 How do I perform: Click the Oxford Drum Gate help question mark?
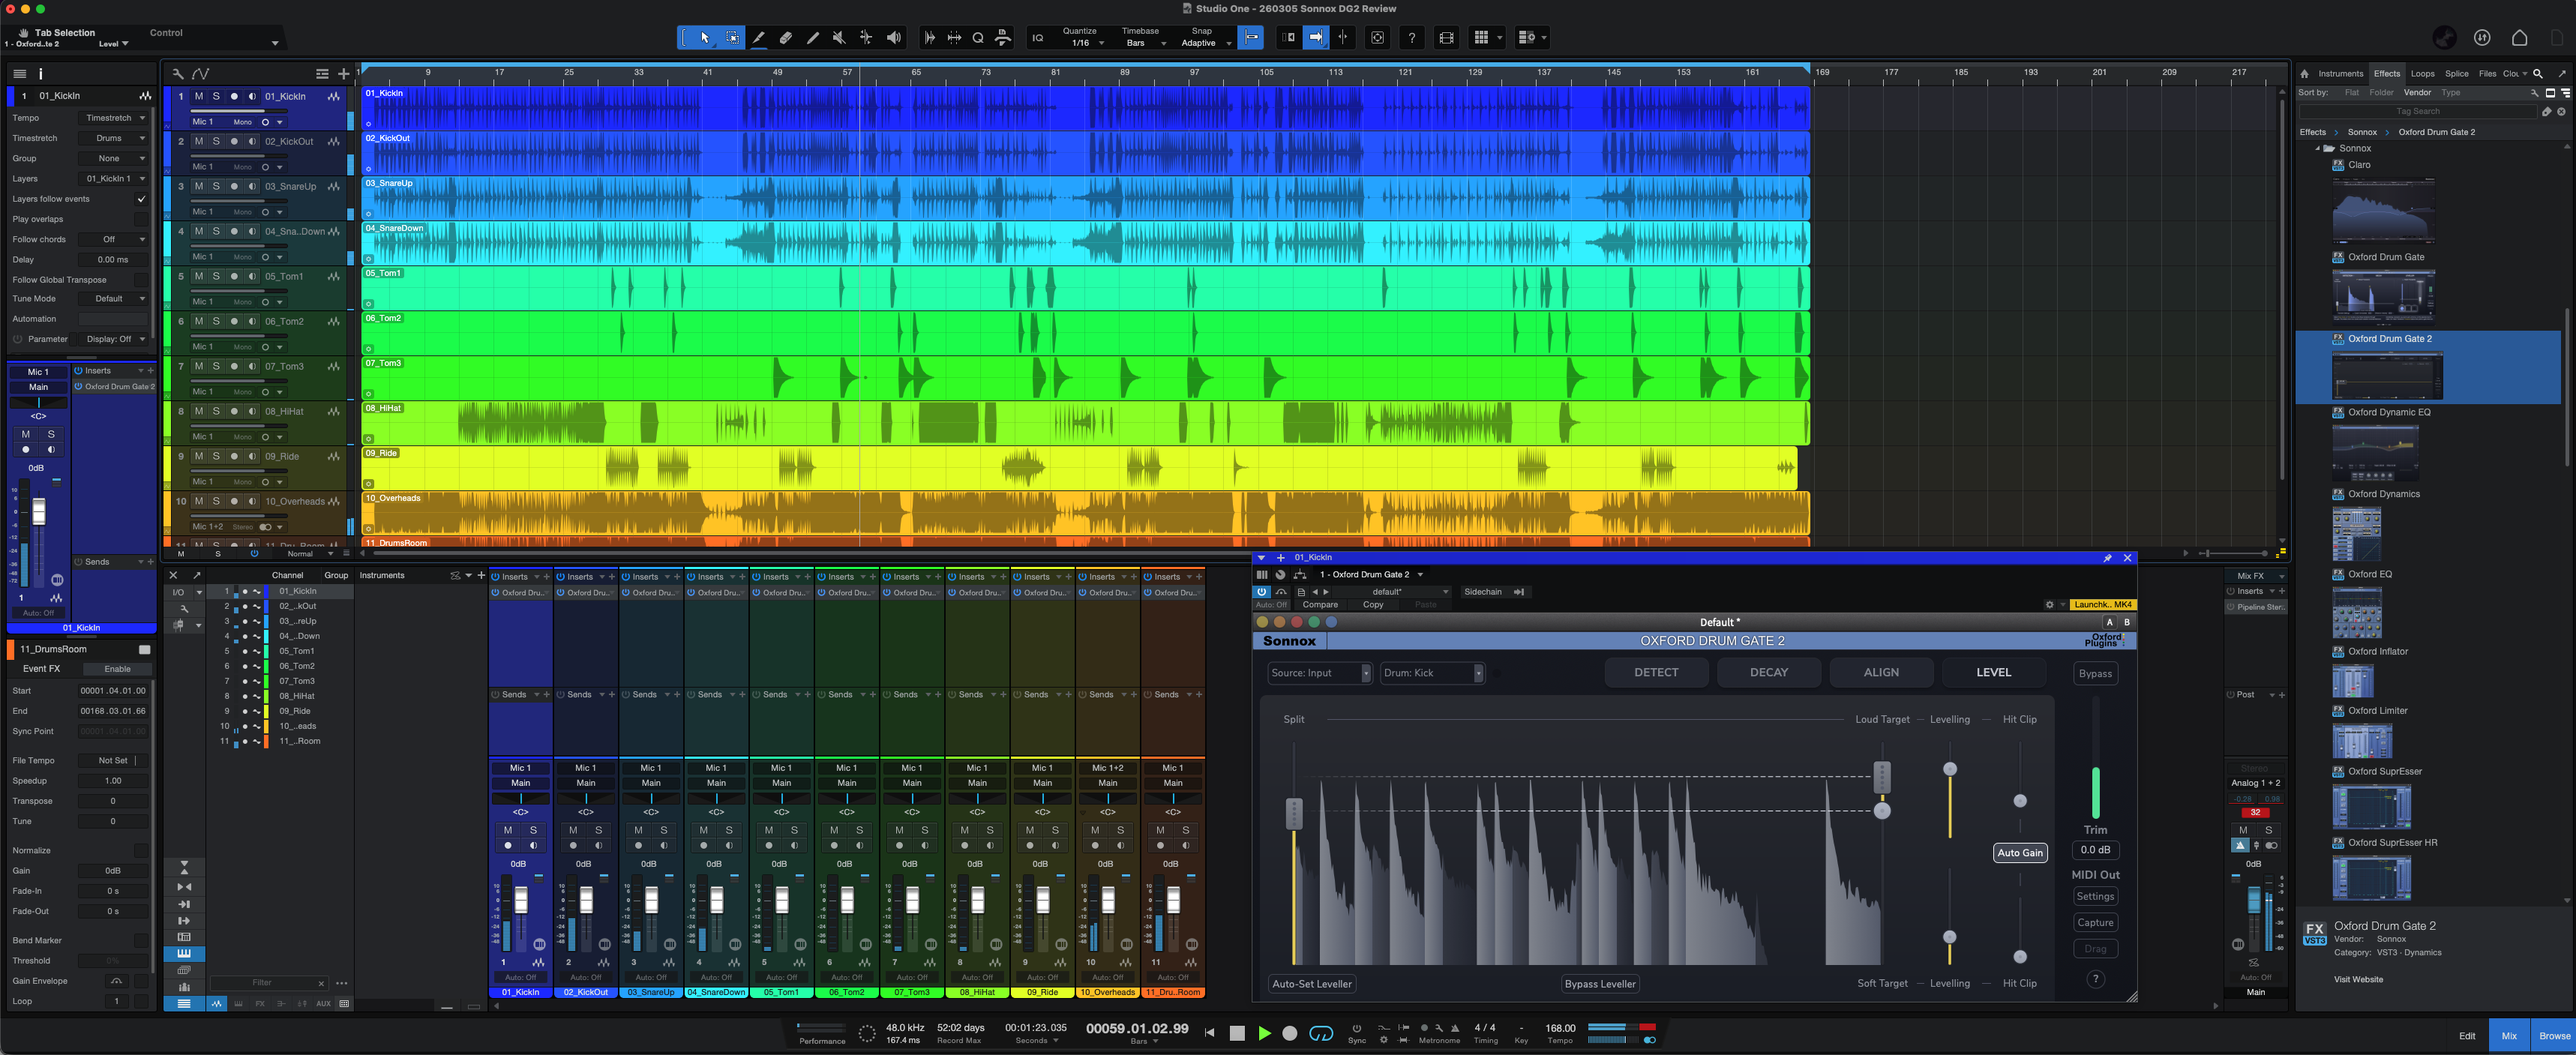[x=2095, y=979]
